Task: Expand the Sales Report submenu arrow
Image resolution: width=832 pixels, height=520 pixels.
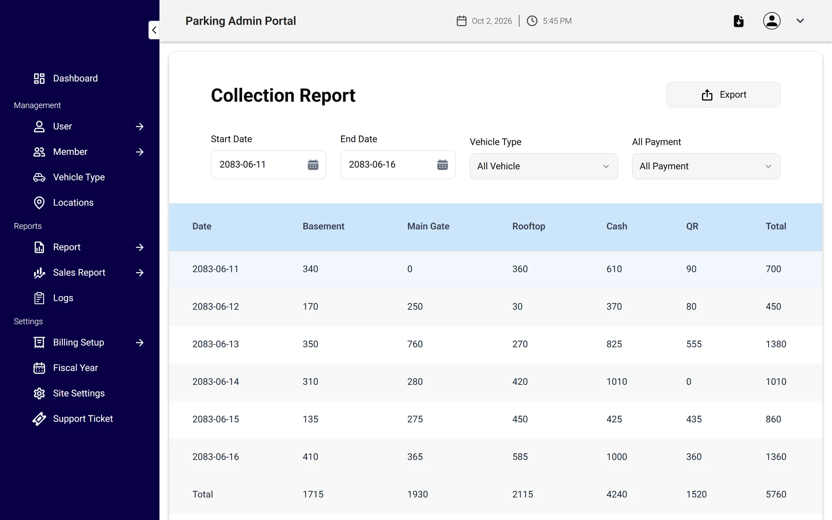Action: click(x=140, y=272)
